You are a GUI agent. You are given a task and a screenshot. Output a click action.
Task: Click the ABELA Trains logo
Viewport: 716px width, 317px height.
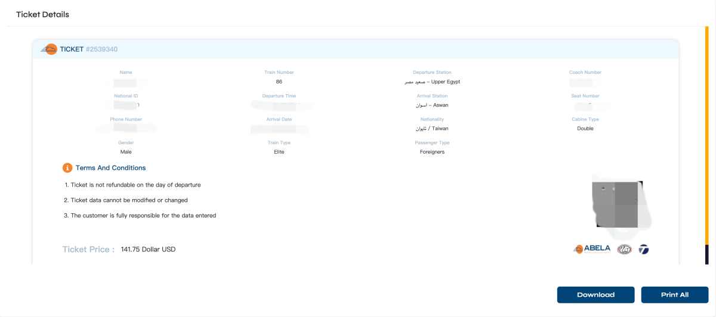tap(592, 249)
